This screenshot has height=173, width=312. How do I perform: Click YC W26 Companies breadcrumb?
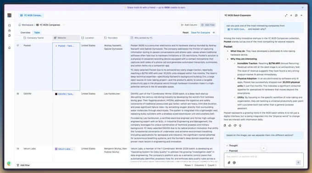[48, 25]
